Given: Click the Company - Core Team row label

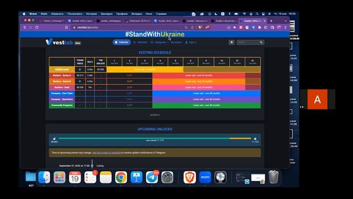Looking at the screenshot, I should click(x=62, y=93).
